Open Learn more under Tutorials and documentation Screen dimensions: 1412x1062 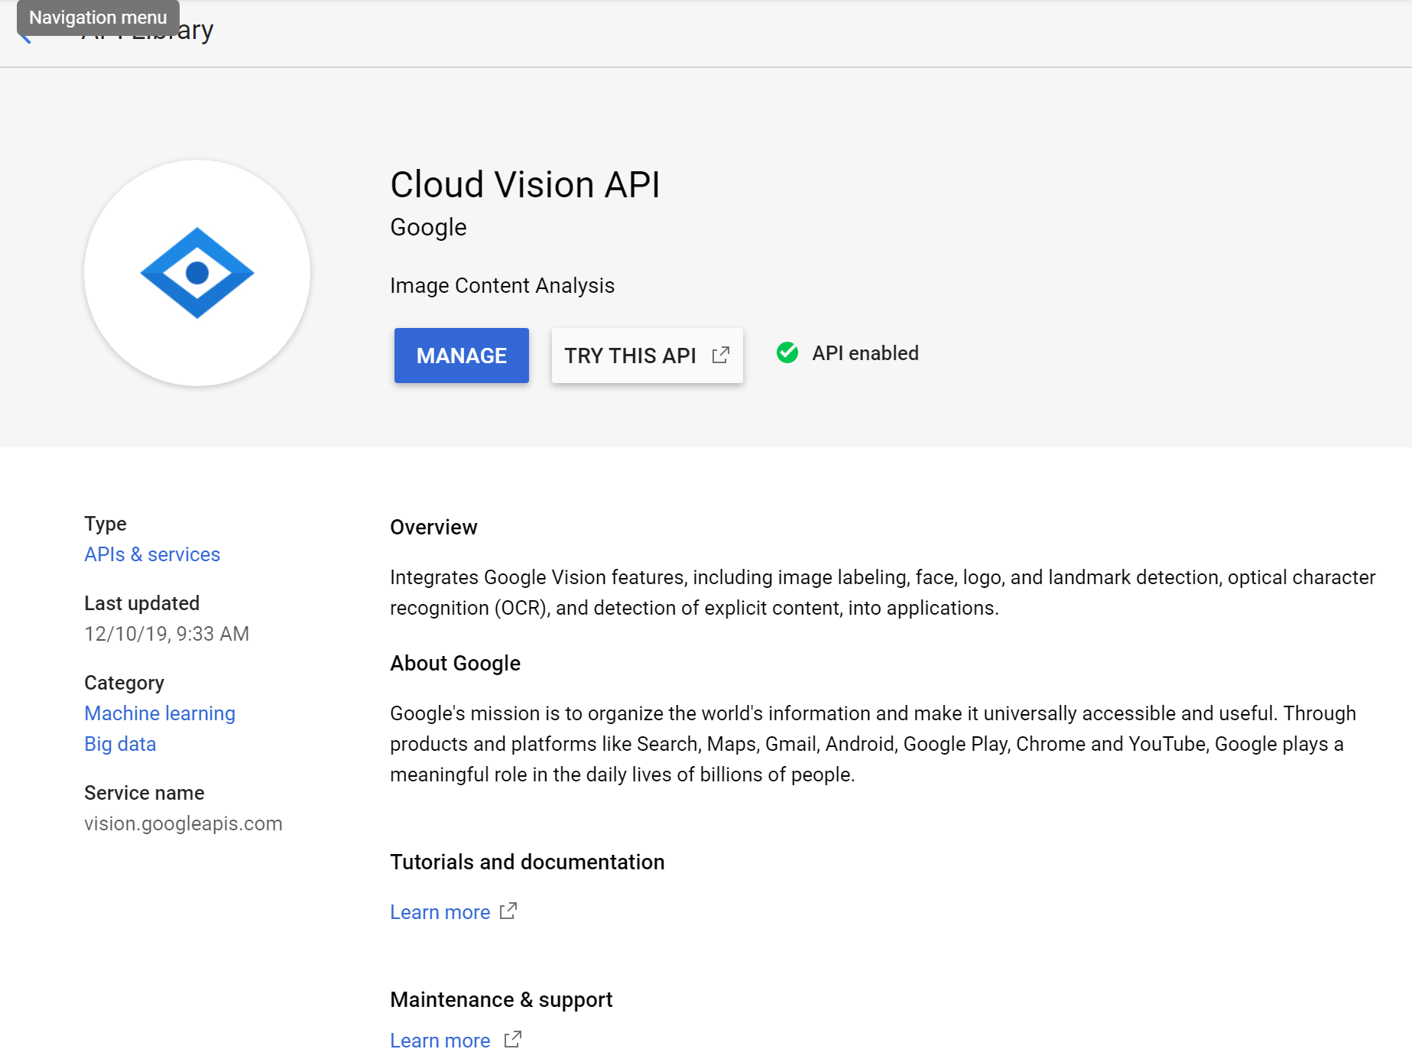pyautogui.click(x=440, y=912)
